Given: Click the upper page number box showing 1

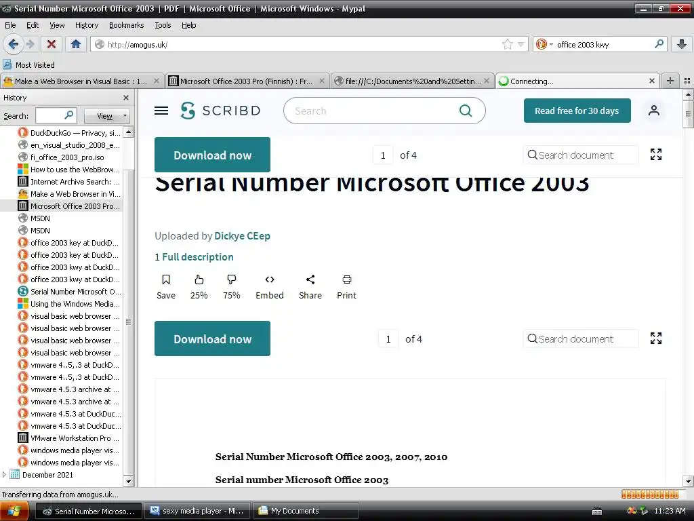Looking at the screenshot, I should click(x=383, y=155).
